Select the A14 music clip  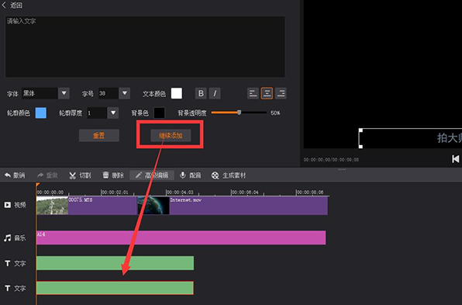181,237
